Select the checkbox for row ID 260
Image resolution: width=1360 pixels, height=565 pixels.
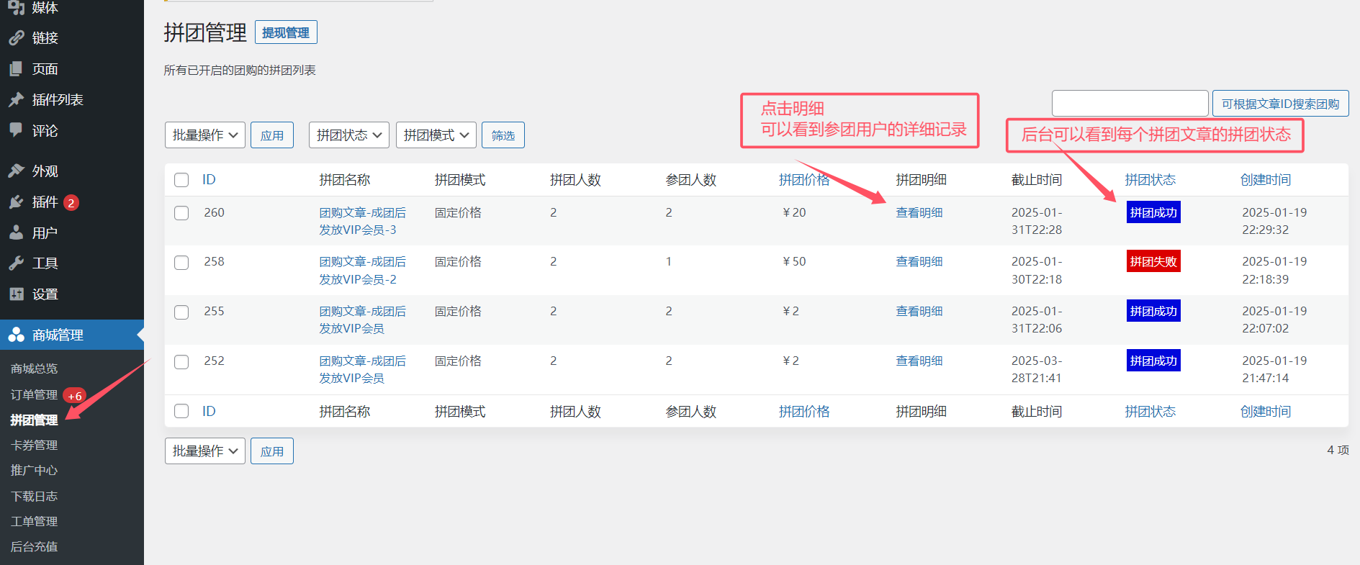(x=181, y=213)
